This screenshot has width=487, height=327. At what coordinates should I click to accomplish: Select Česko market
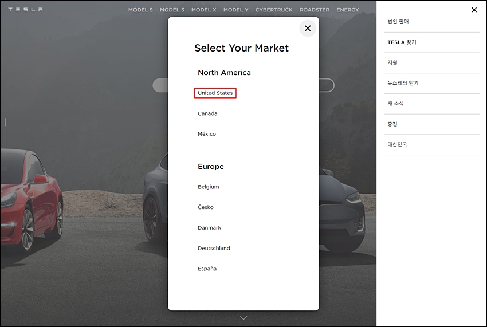[x=206, y=207]
